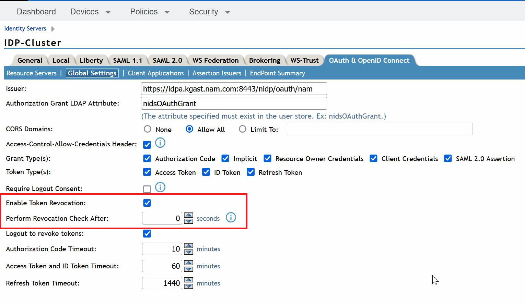Open the Client Applications page
This screenshot has height=304, width=525.
pos(155,73)
